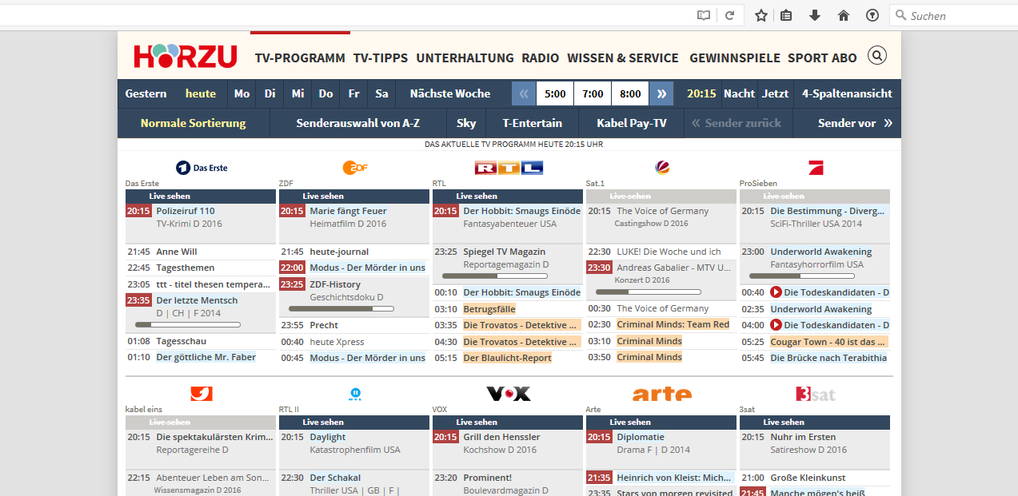Choose Normale Sortierung
Image resolution: width=1018 pixels, height=496 pixels.
(194, 123)
